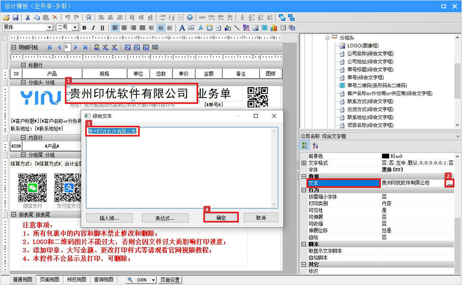This screenshot has height=285, width=462.
Task: Collapse the 内容行 band
Action: (23, 137)
